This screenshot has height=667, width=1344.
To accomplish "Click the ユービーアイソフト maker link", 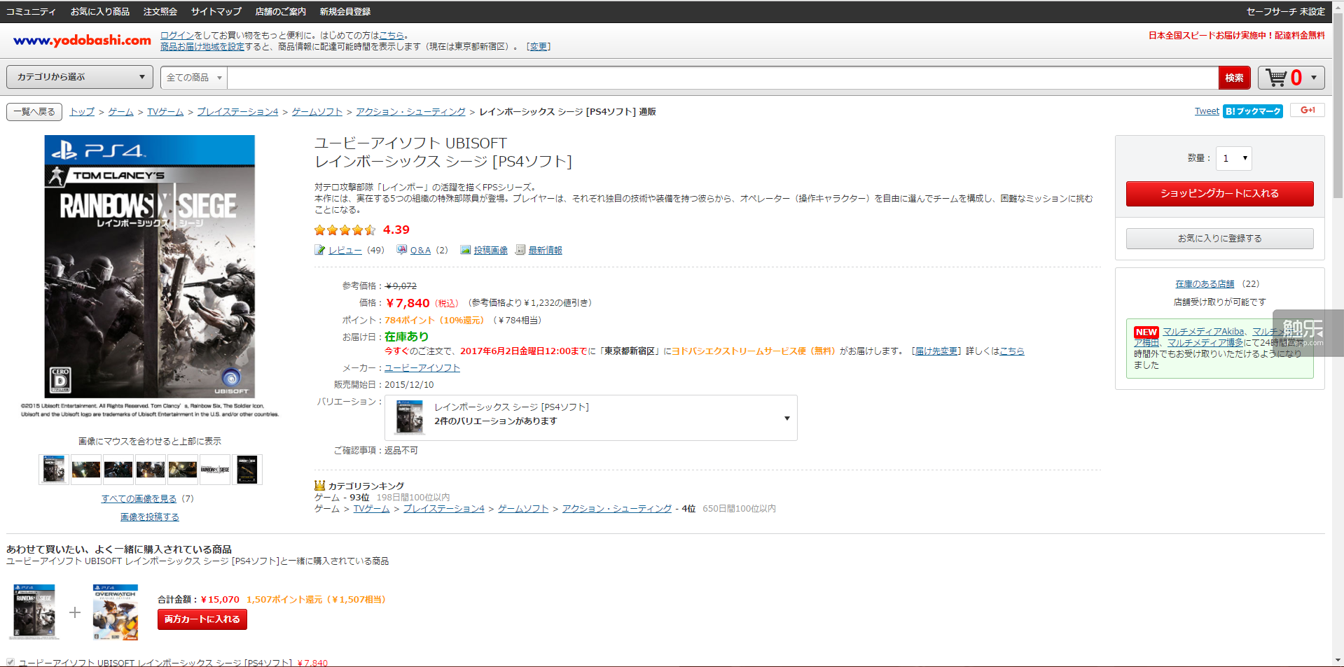I will click(x=422, y=367).
